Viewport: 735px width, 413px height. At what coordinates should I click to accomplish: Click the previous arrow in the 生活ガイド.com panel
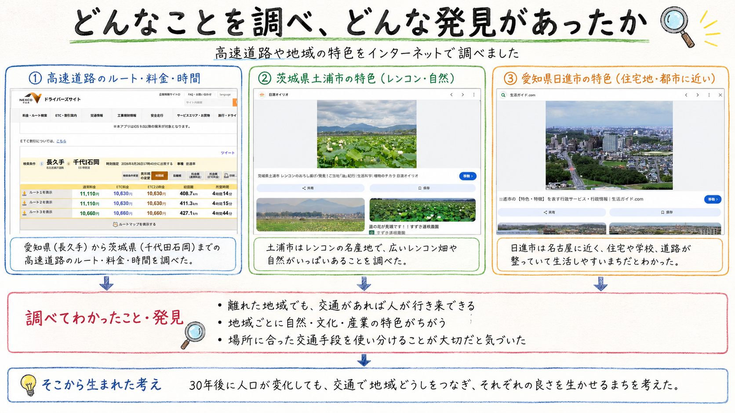click(x=686, y=95)
